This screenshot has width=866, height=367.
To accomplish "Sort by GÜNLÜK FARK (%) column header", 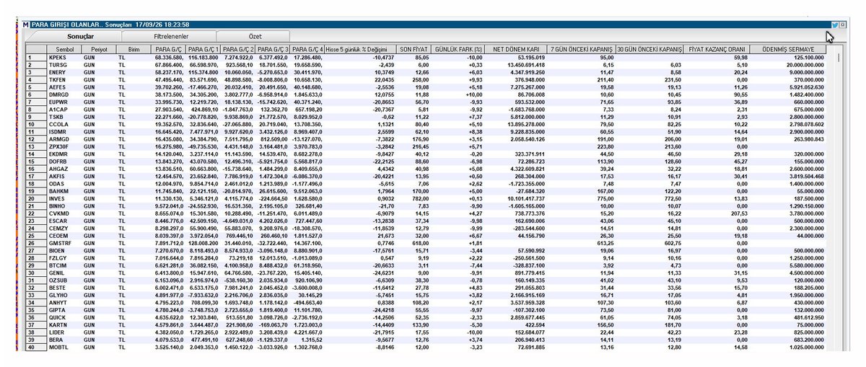I will pos(459,49).
